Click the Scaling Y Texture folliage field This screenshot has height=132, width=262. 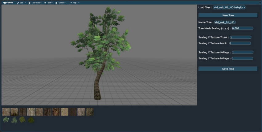(x=242, y=58)
